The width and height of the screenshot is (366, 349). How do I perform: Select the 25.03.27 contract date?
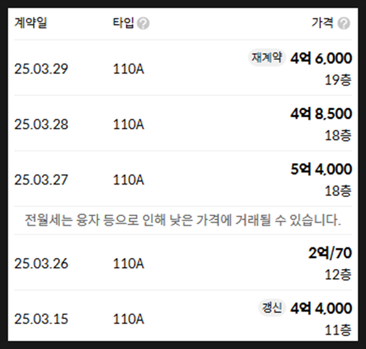41,179
